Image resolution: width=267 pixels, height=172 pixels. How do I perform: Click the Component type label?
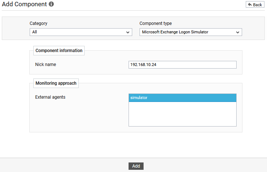point(156,23)
